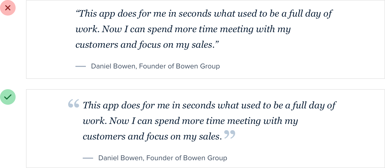Image resolution: width=385 pixels, height=168 pixels.
Task: Click the small closing quote mark after top "sales."
Action: [x=217, y=43]
